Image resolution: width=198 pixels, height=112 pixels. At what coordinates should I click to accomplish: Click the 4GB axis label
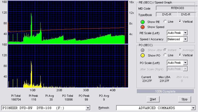pyautogui.click(x=113, y=90)
